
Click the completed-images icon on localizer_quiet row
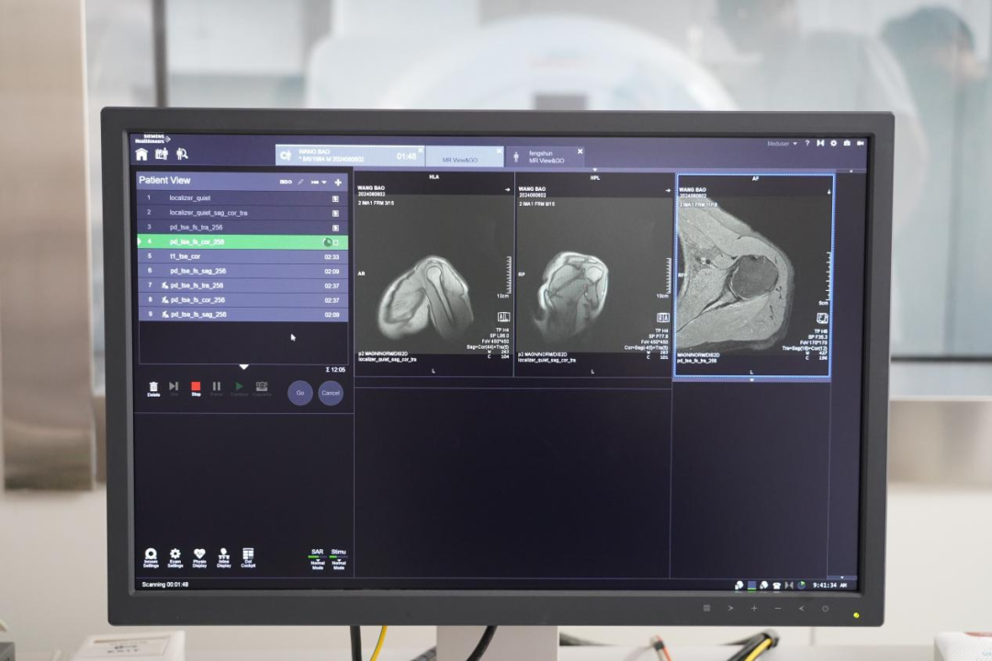tap(335, 198)
